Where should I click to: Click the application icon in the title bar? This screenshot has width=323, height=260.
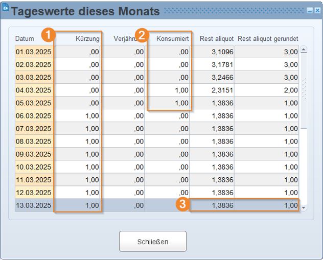[6, 8]
